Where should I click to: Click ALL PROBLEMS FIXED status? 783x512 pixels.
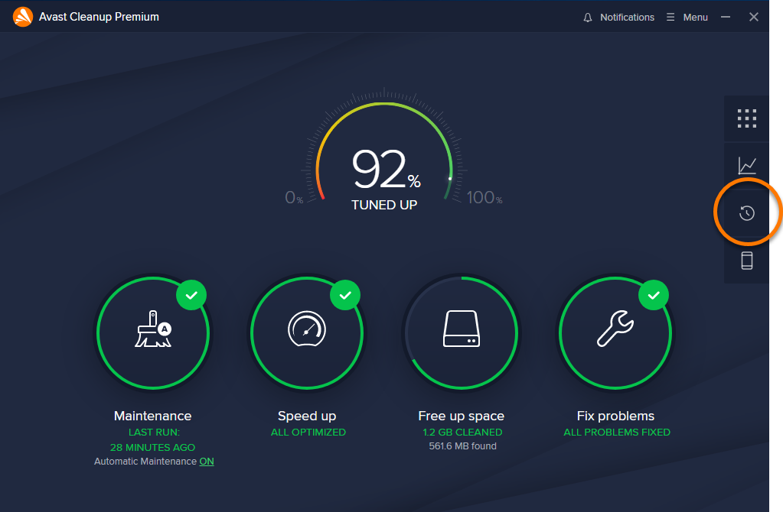pyautogui.click(x=617, y=433)
